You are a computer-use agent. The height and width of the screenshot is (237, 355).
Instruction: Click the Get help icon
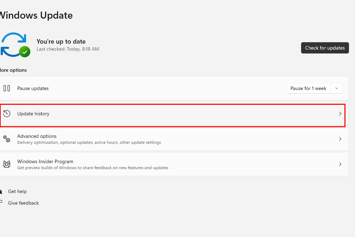[1, 192]
